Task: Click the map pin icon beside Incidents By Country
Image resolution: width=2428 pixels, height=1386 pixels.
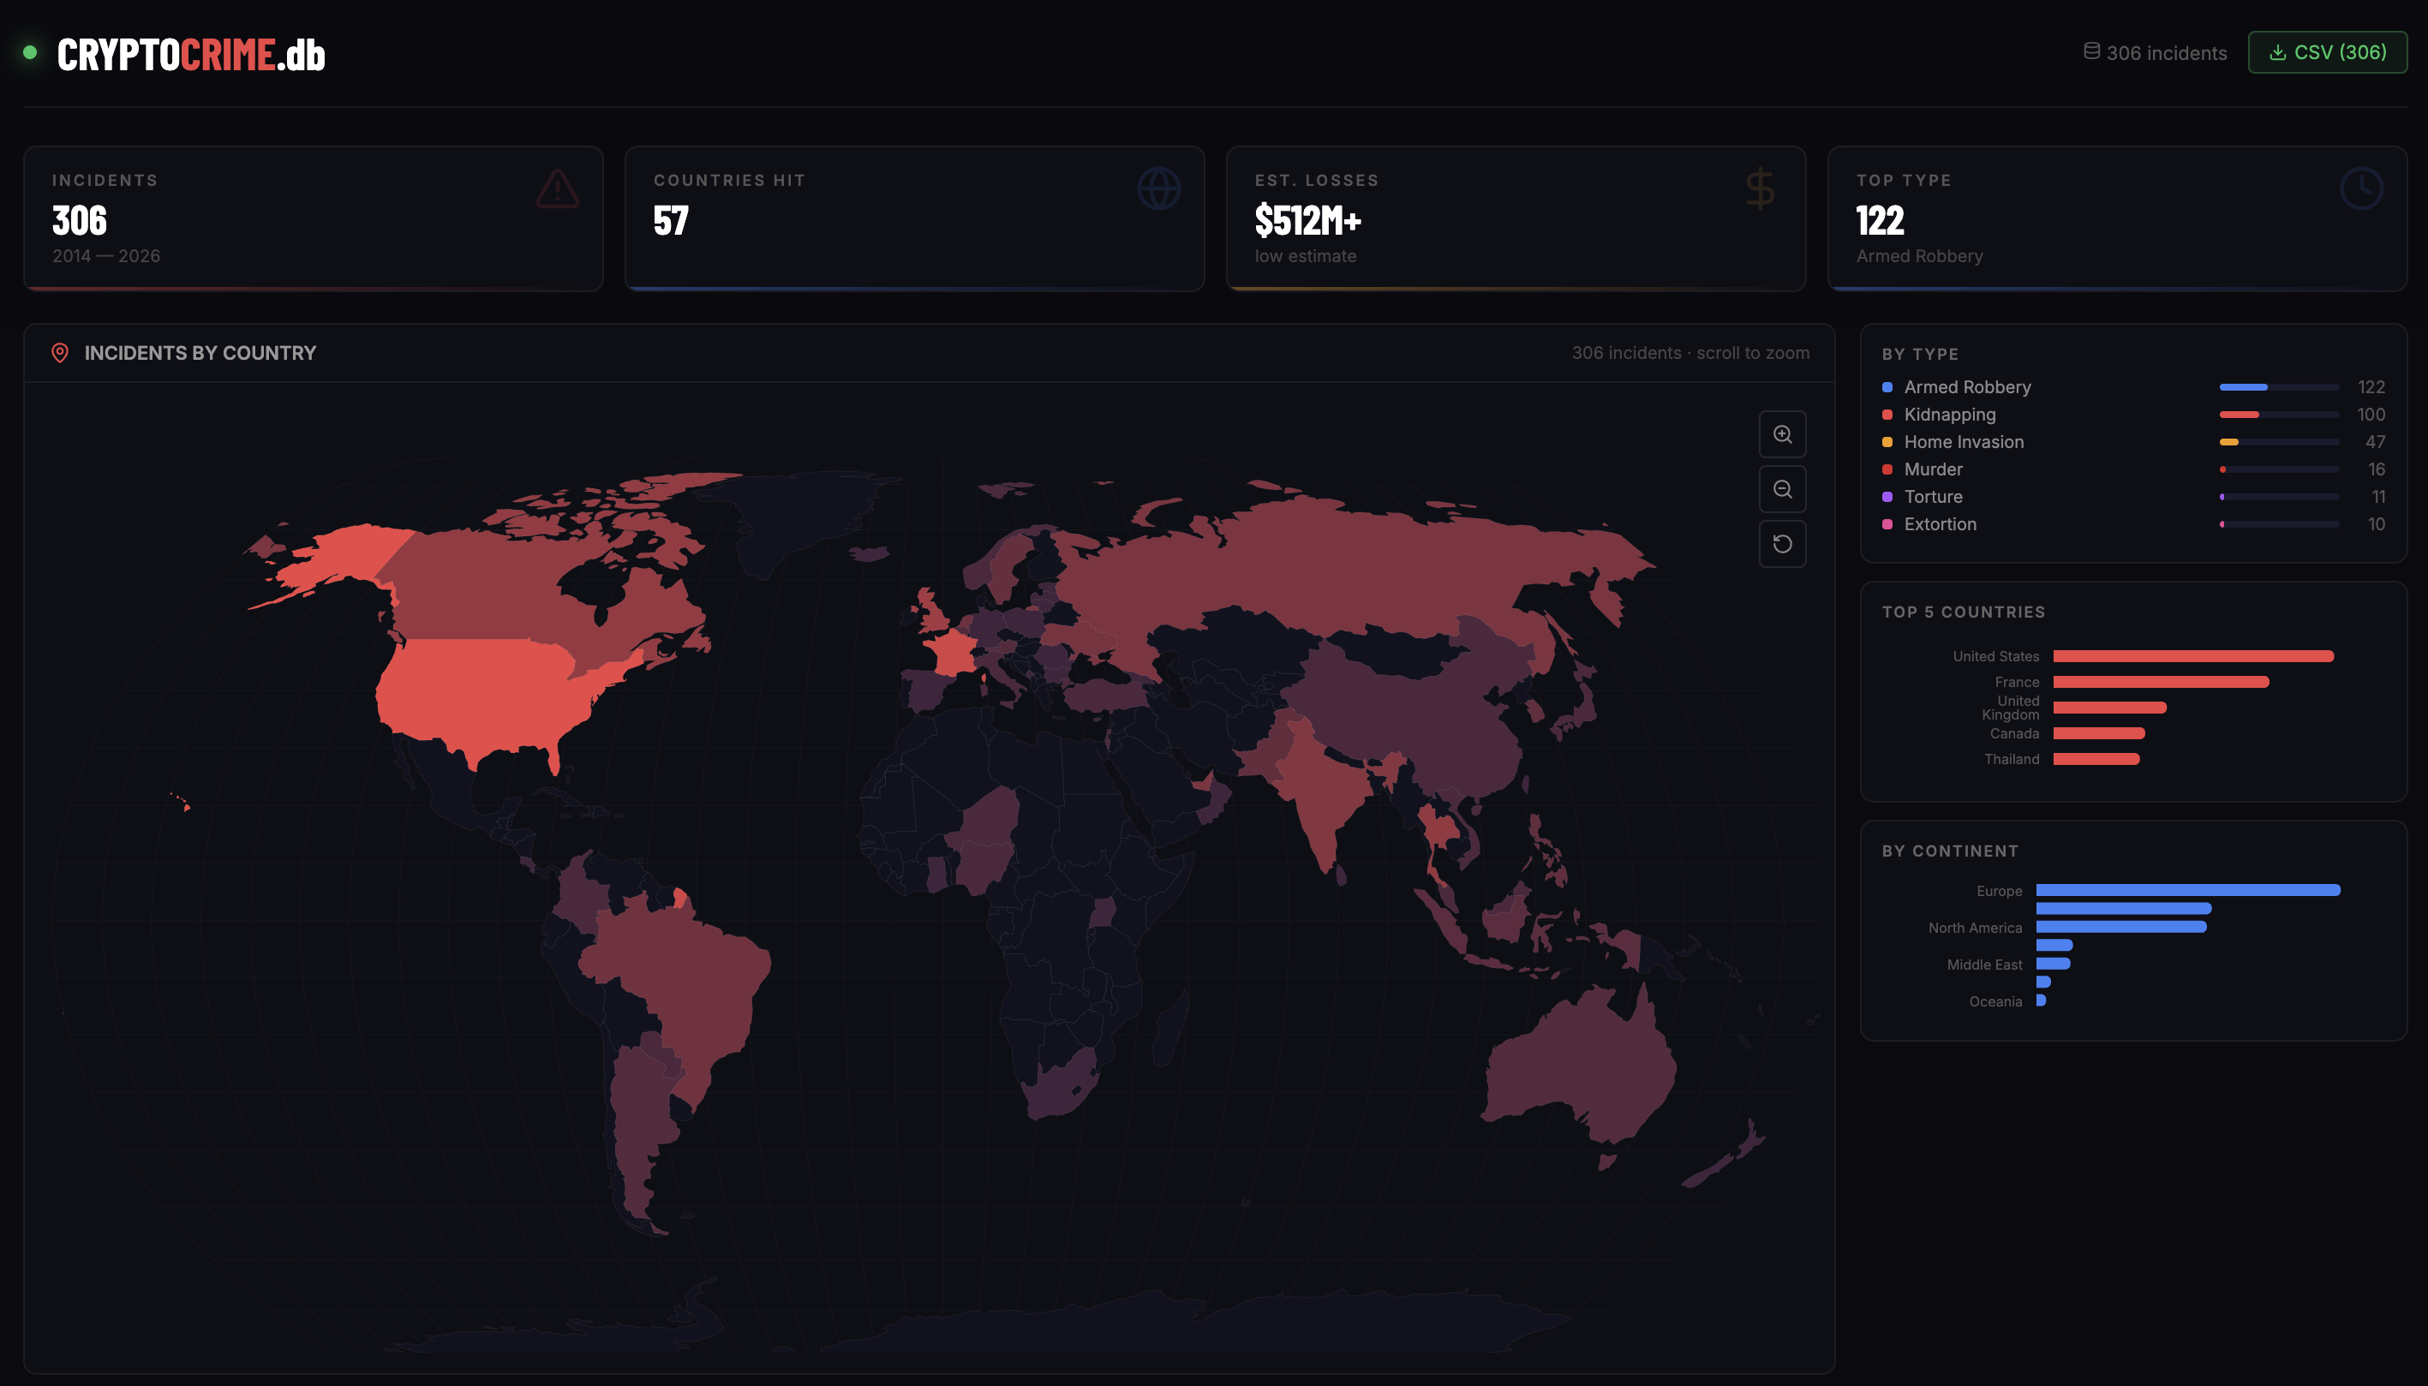Action: (x=59, y=352)
